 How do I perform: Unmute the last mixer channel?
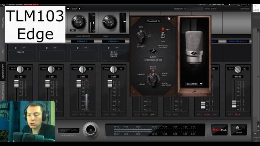tap(238, 114)
